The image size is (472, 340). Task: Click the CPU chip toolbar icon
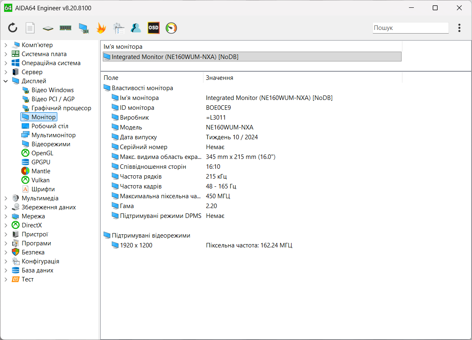[x=48, y=28]
